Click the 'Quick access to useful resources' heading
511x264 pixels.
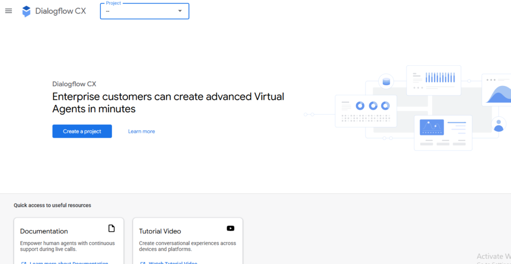tap(52, 205)
